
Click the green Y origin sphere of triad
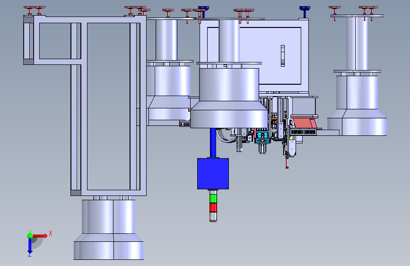point(30,236)
